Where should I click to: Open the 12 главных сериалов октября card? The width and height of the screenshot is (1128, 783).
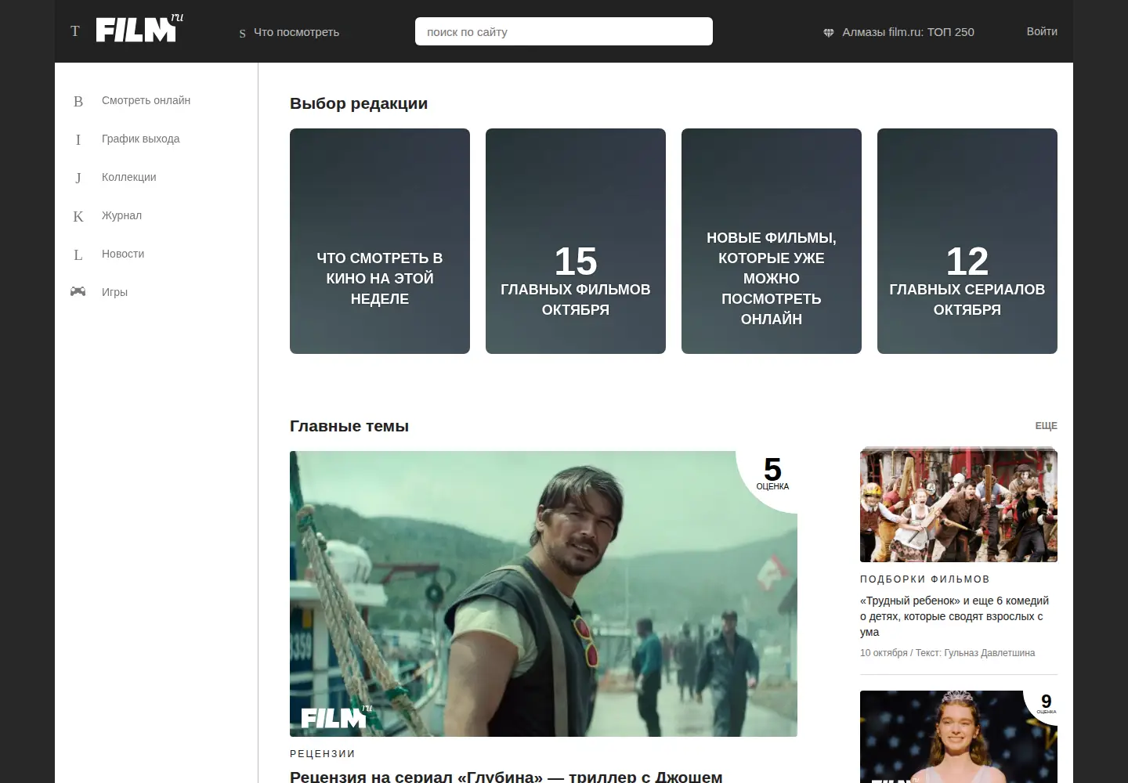coord(967,241)
